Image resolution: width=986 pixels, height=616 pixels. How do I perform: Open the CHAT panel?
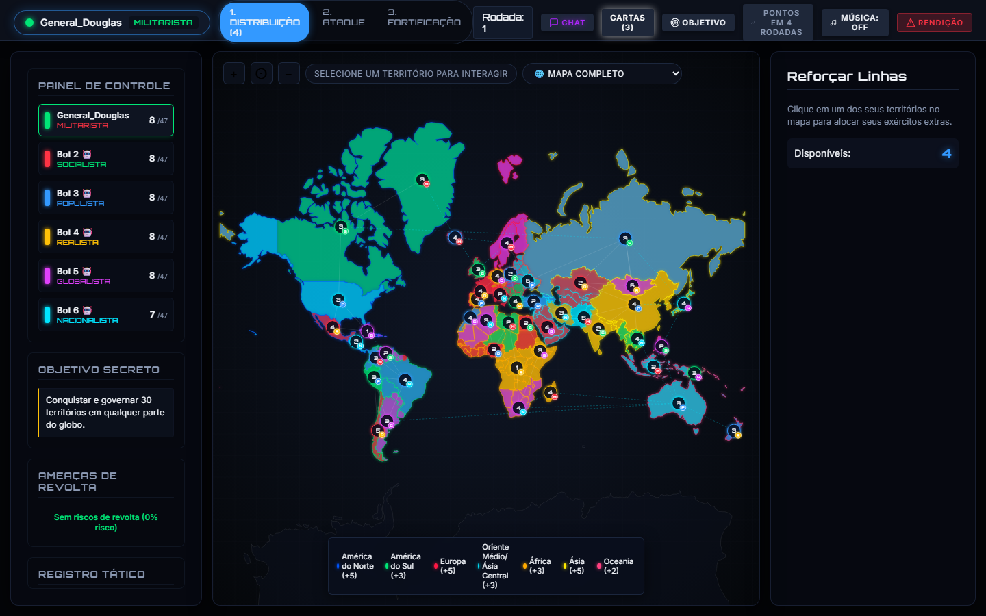tap(568, 23)
